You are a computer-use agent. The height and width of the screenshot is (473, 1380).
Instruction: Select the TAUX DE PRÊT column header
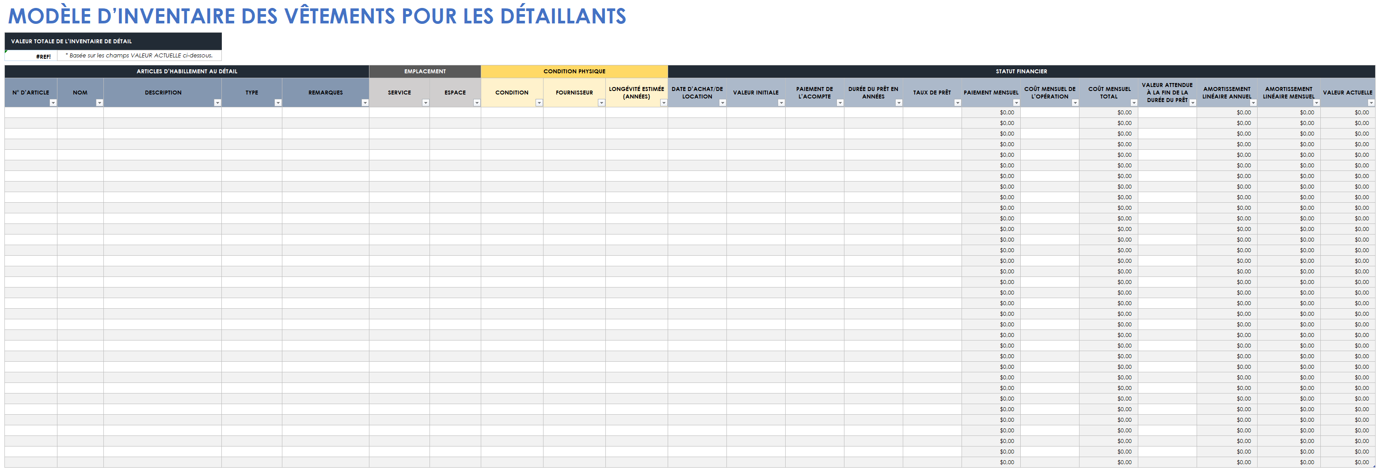click(932, 92)
